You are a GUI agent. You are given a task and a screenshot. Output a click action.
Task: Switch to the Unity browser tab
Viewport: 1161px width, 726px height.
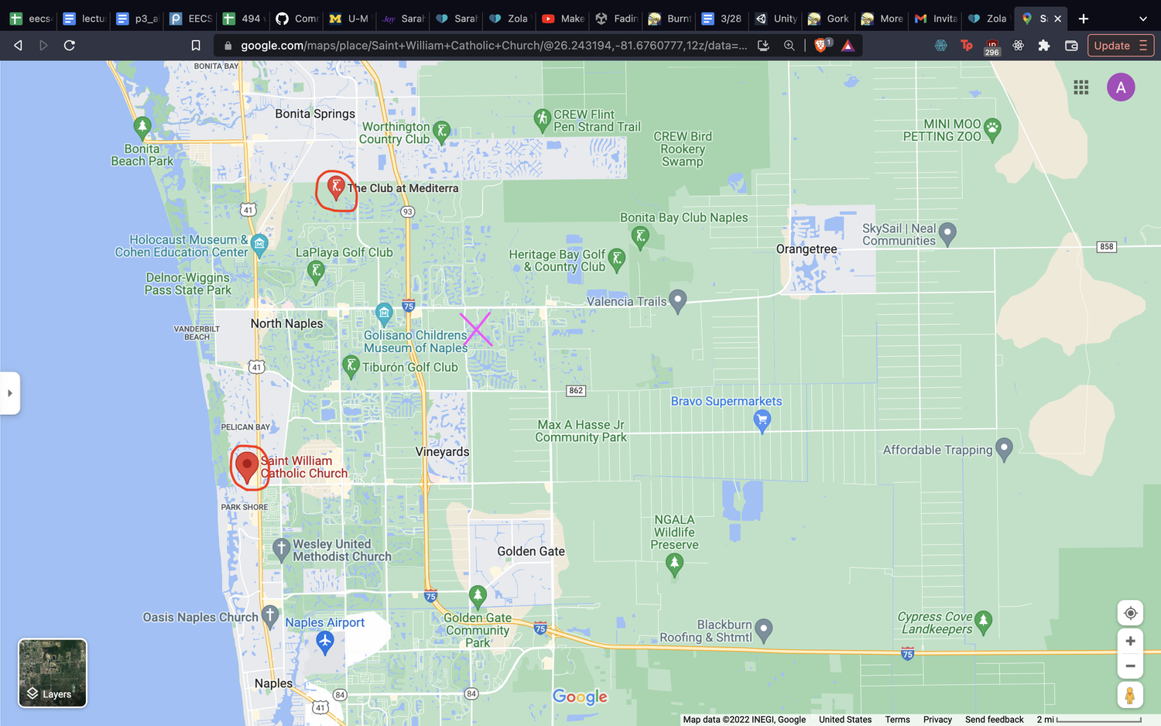(776, 19)
